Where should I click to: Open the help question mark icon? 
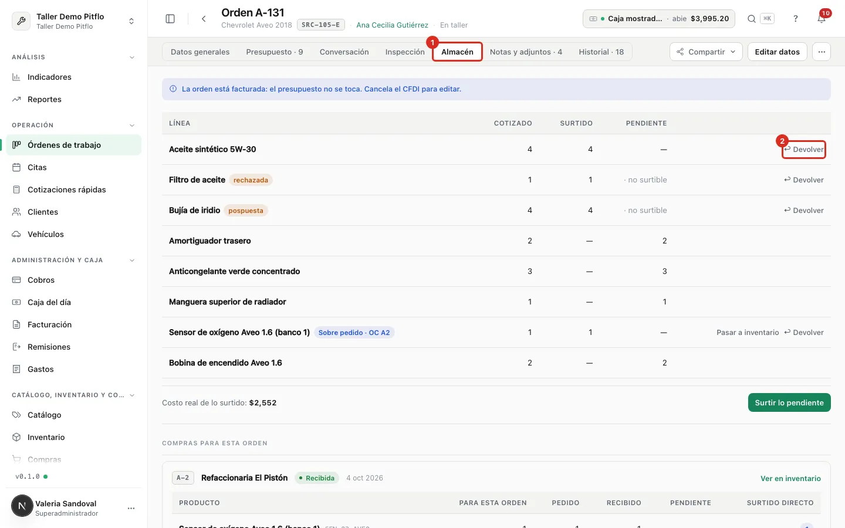796,19
